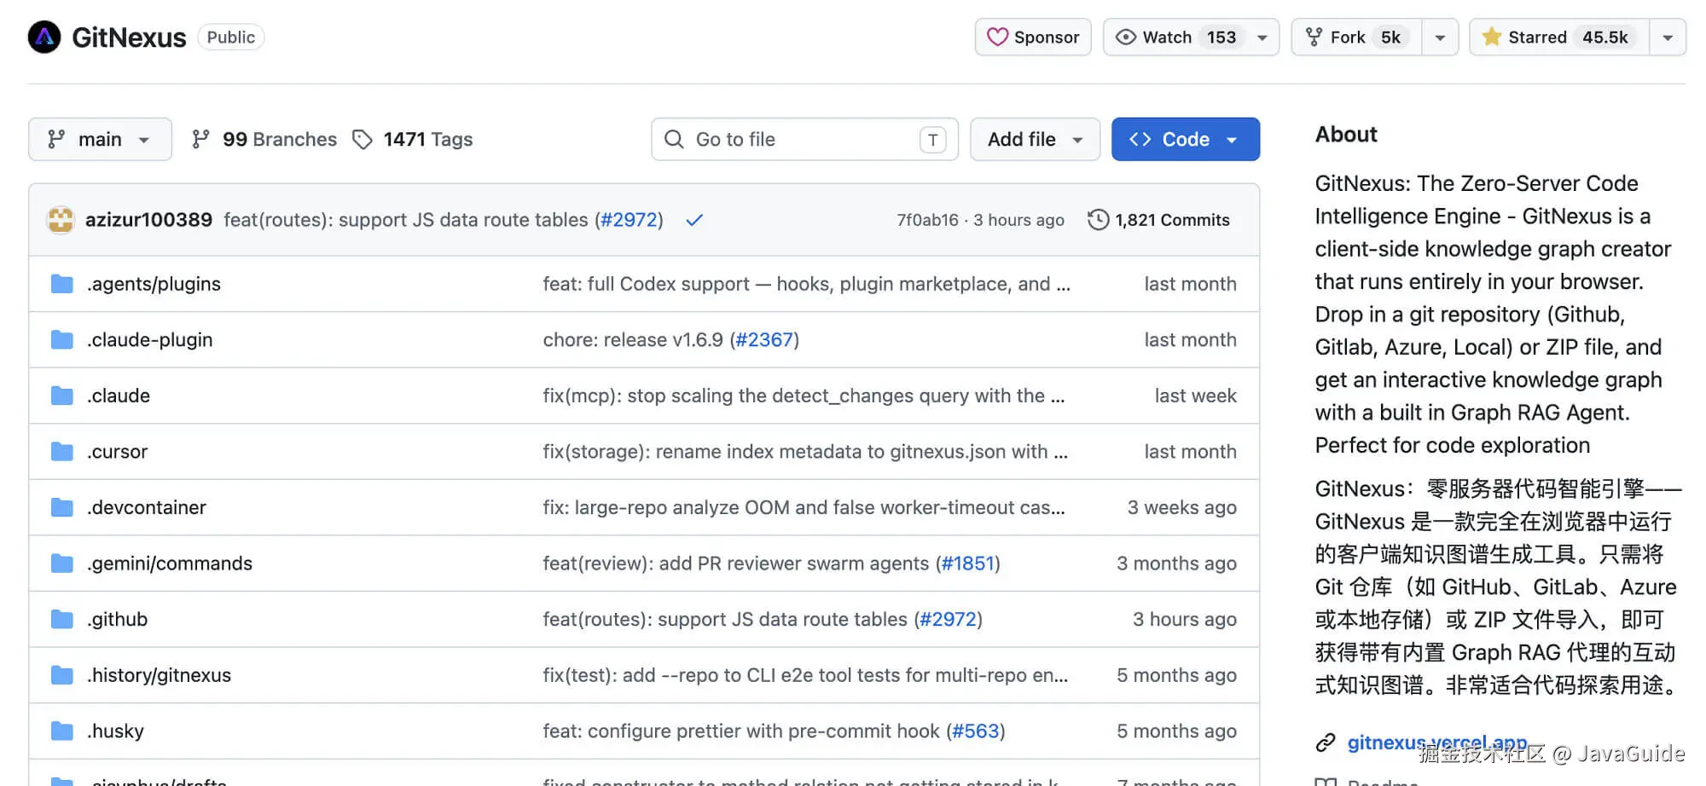
Task: Open the PR reviewer swarm agents commit message
Action: click(735, 563)
